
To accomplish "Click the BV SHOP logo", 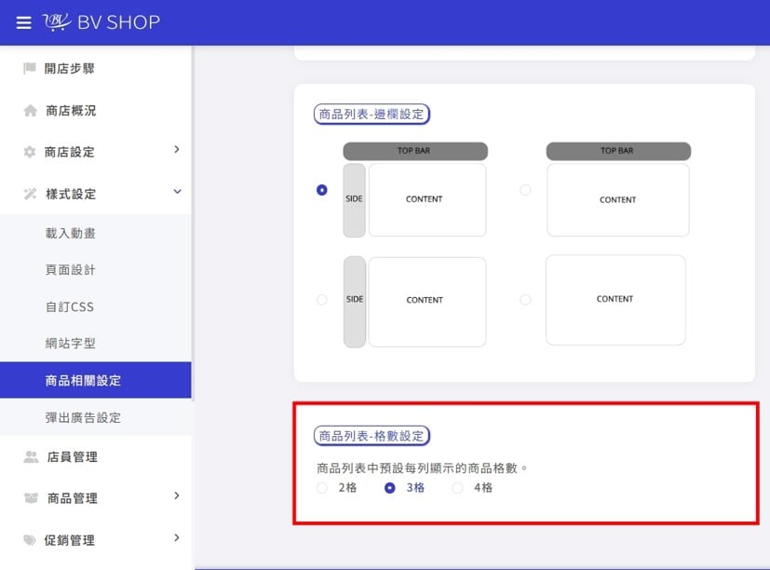I will click(x=101, y=22).
